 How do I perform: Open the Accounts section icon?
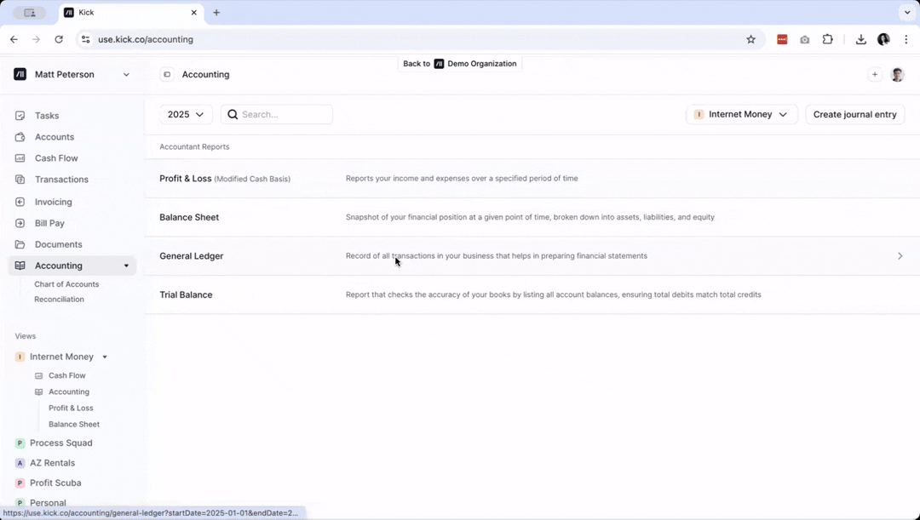click(20, 136)
